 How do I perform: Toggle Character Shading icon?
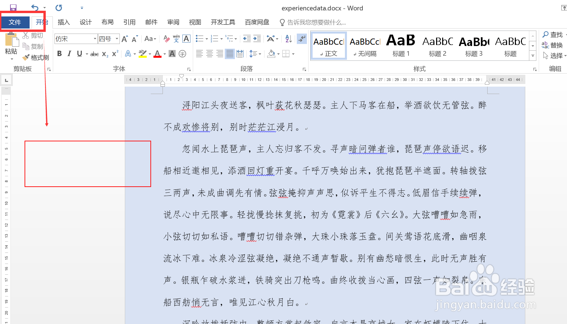click(x=172, y=54)
